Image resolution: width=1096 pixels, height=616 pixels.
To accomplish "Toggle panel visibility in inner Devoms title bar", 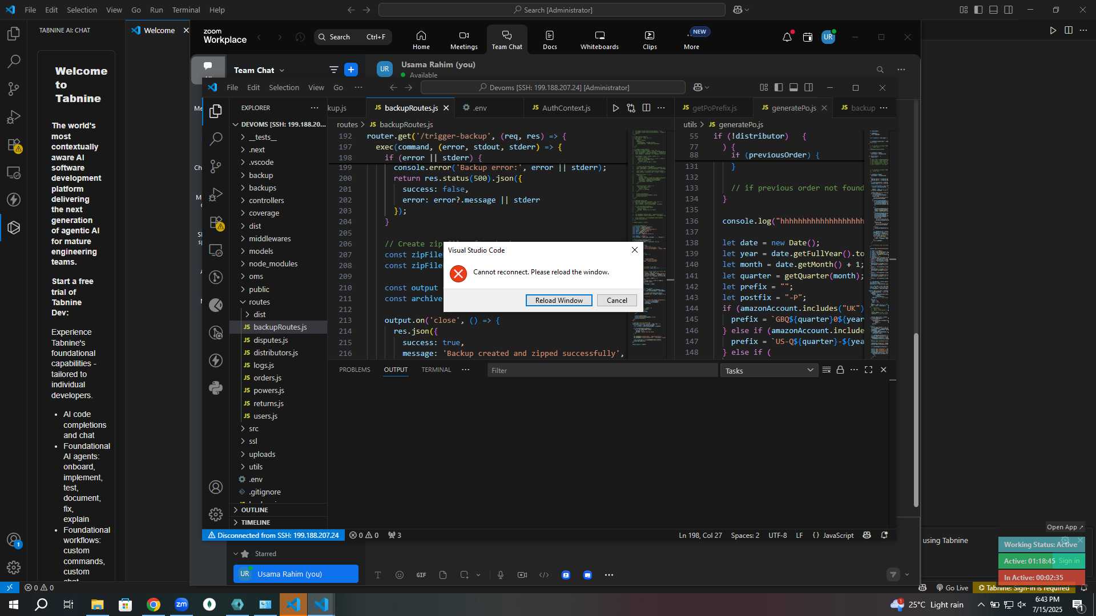I will pos(793,87).
